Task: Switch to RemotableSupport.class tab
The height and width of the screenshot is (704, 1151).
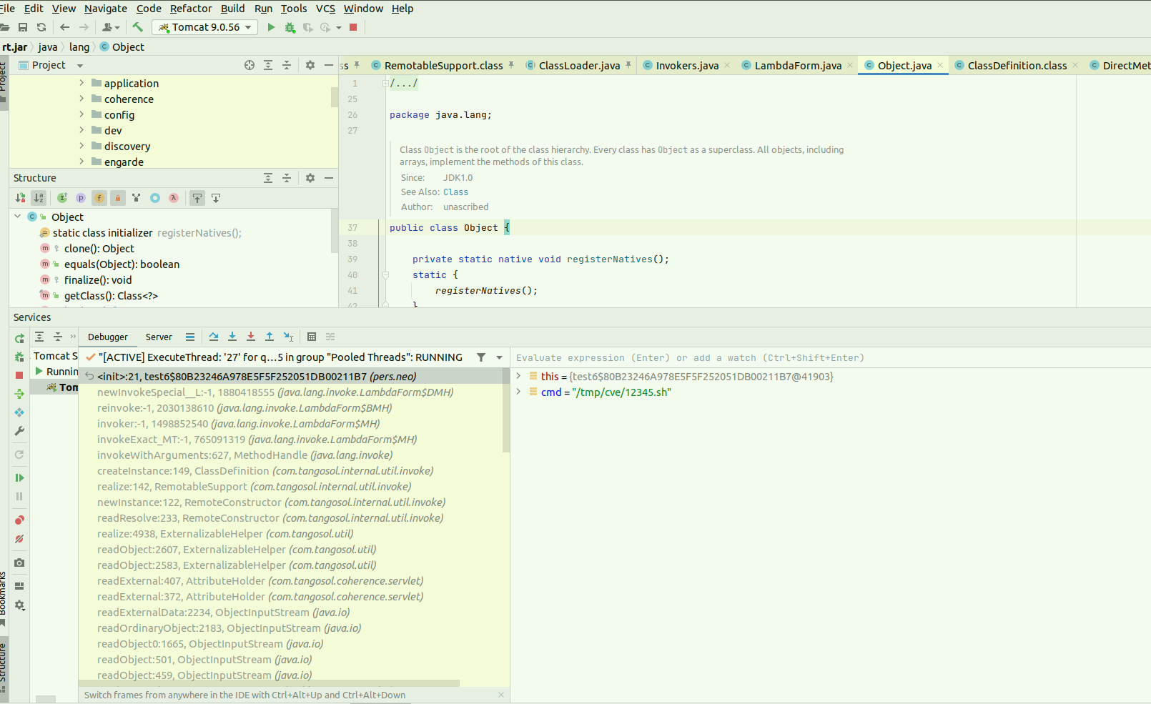Action: pos(443,65)
